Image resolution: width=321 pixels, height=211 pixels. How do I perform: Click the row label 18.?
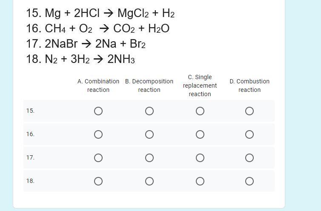coord(30,181)
